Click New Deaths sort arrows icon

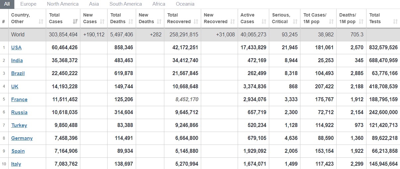pyautogui.click(x=159, y=21)
